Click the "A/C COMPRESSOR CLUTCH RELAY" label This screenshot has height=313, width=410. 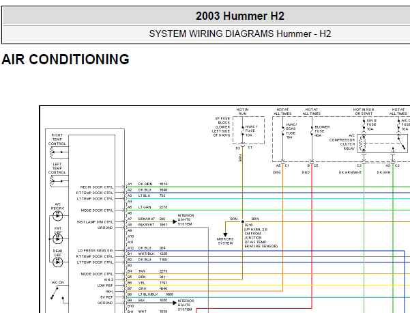tap(342, 142)
